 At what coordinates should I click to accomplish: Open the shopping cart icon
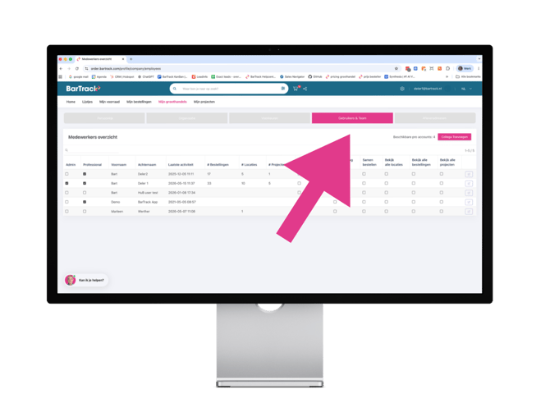tap(296, 89)
